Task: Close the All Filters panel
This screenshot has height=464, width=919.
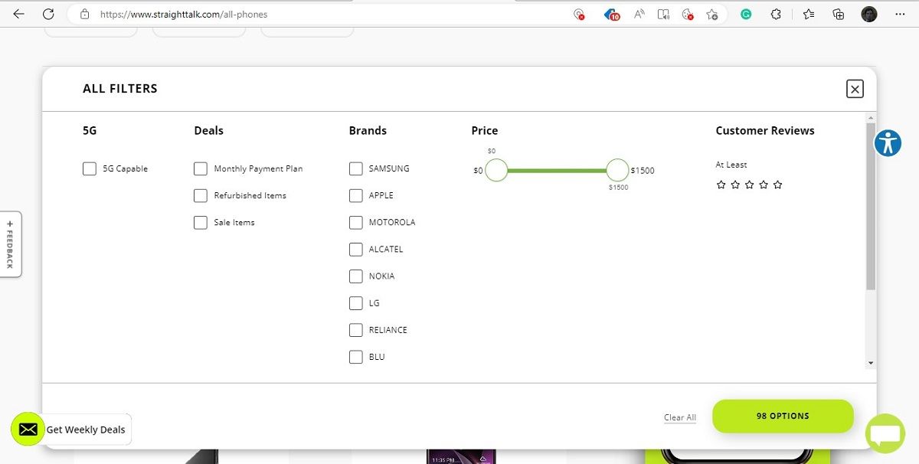Action: point(855,89)
